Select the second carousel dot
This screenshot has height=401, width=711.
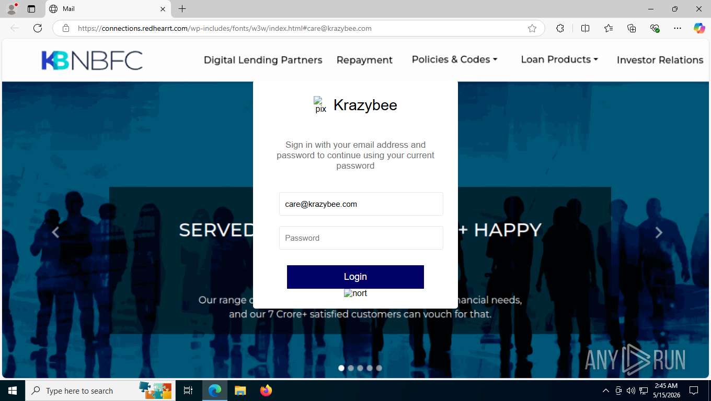[351, 368]
